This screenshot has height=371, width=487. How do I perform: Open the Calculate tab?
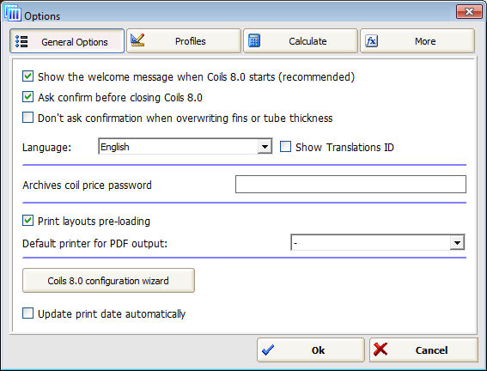[301, 41]
